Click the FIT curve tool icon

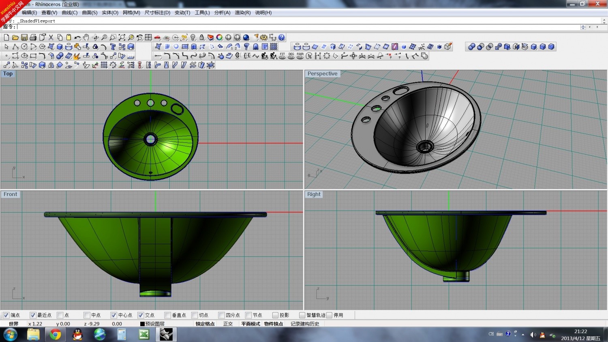[283, 56]
